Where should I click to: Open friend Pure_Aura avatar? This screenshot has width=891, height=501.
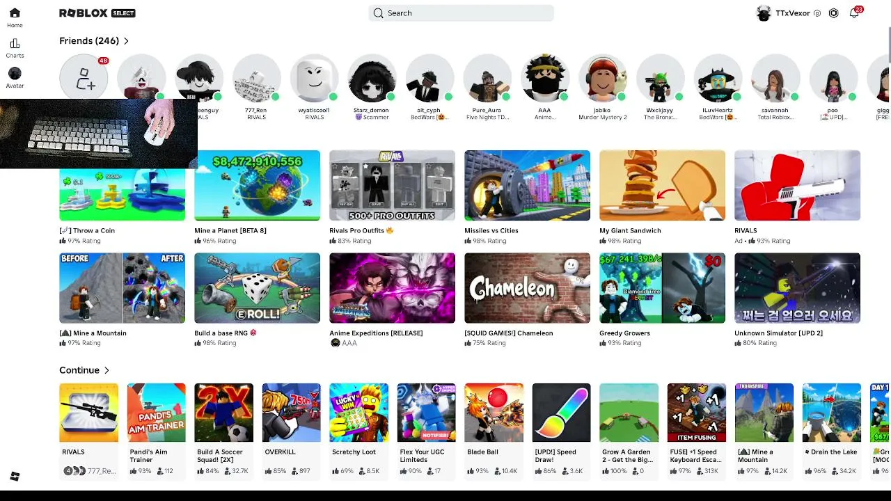(x=487, y=79)
